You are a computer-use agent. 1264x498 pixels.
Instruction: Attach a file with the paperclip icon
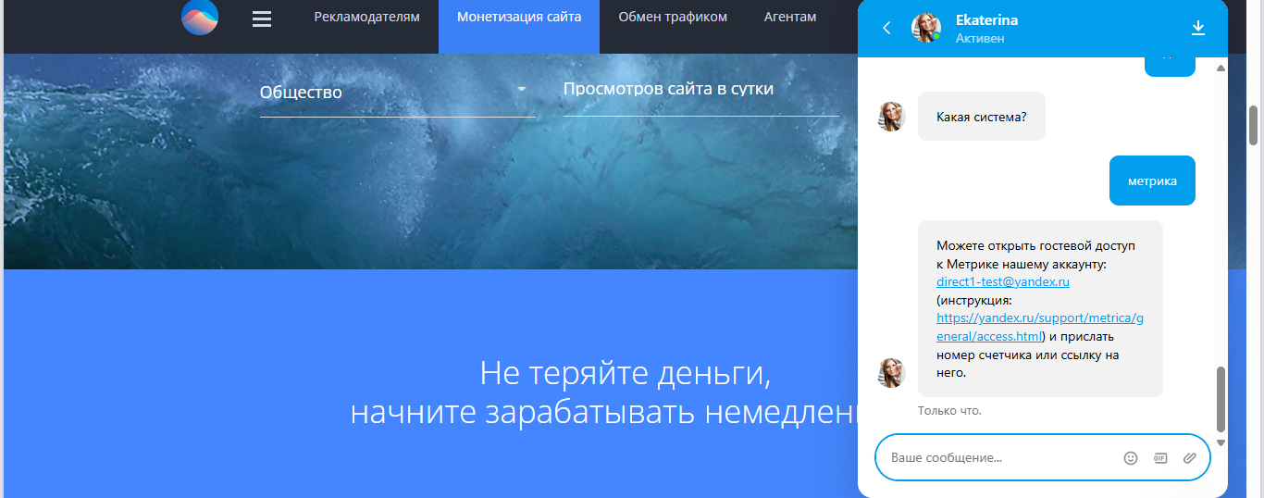(1190, 457)
